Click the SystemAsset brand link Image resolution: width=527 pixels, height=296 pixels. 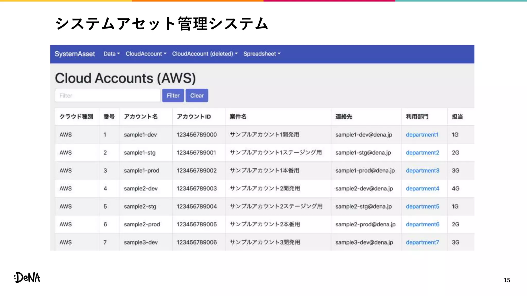click(x=75, y=54)
